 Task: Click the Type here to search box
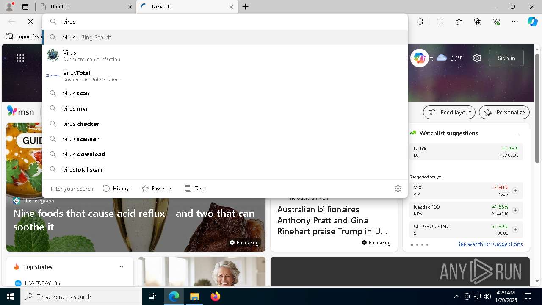click(x=81, y=297)
